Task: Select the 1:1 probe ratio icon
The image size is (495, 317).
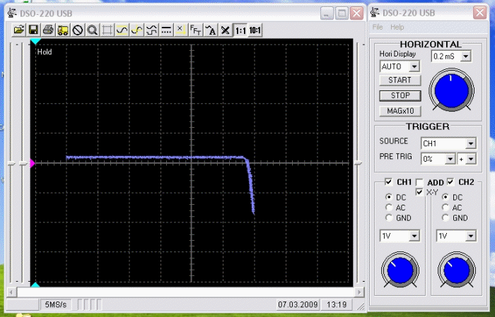Action: 240,30
